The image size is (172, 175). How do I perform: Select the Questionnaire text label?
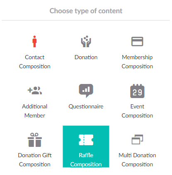86,106
